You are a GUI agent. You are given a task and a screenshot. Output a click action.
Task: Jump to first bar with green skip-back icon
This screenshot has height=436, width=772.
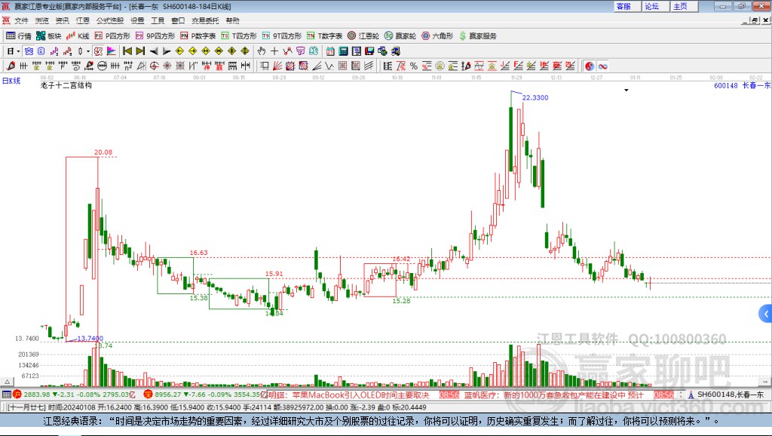click(127, 51)
